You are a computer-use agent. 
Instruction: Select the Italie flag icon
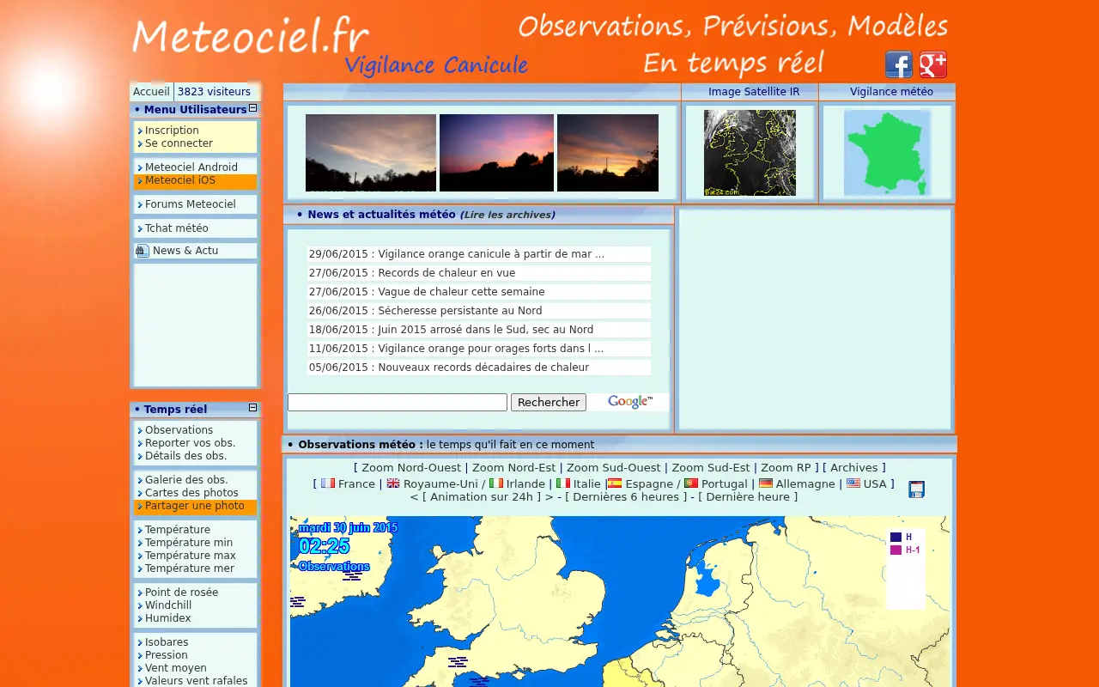point(563,483)
